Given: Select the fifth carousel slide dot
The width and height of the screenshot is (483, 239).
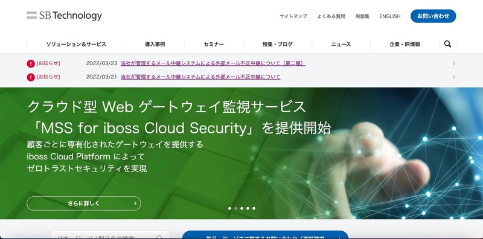Looking at the screenshot, I should 254,208.
